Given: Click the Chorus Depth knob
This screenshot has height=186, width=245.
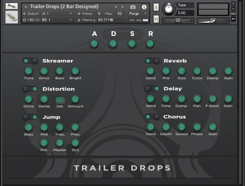Looking at the screenshot, I should click(x=166, y=127).
